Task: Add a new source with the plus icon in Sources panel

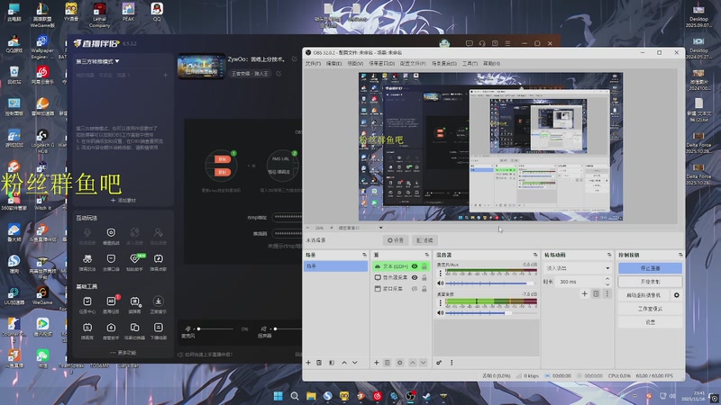Action: pyautogui.click(x=376, y=363)
